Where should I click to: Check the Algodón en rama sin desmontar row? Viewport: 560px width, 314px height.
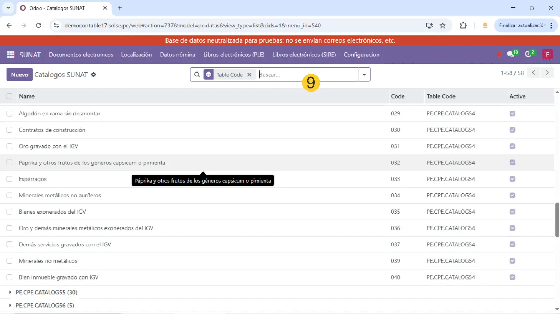click(x=10, y=114)
